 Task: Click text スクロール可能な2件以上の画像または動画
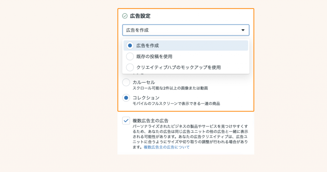(x=170, y=88)
